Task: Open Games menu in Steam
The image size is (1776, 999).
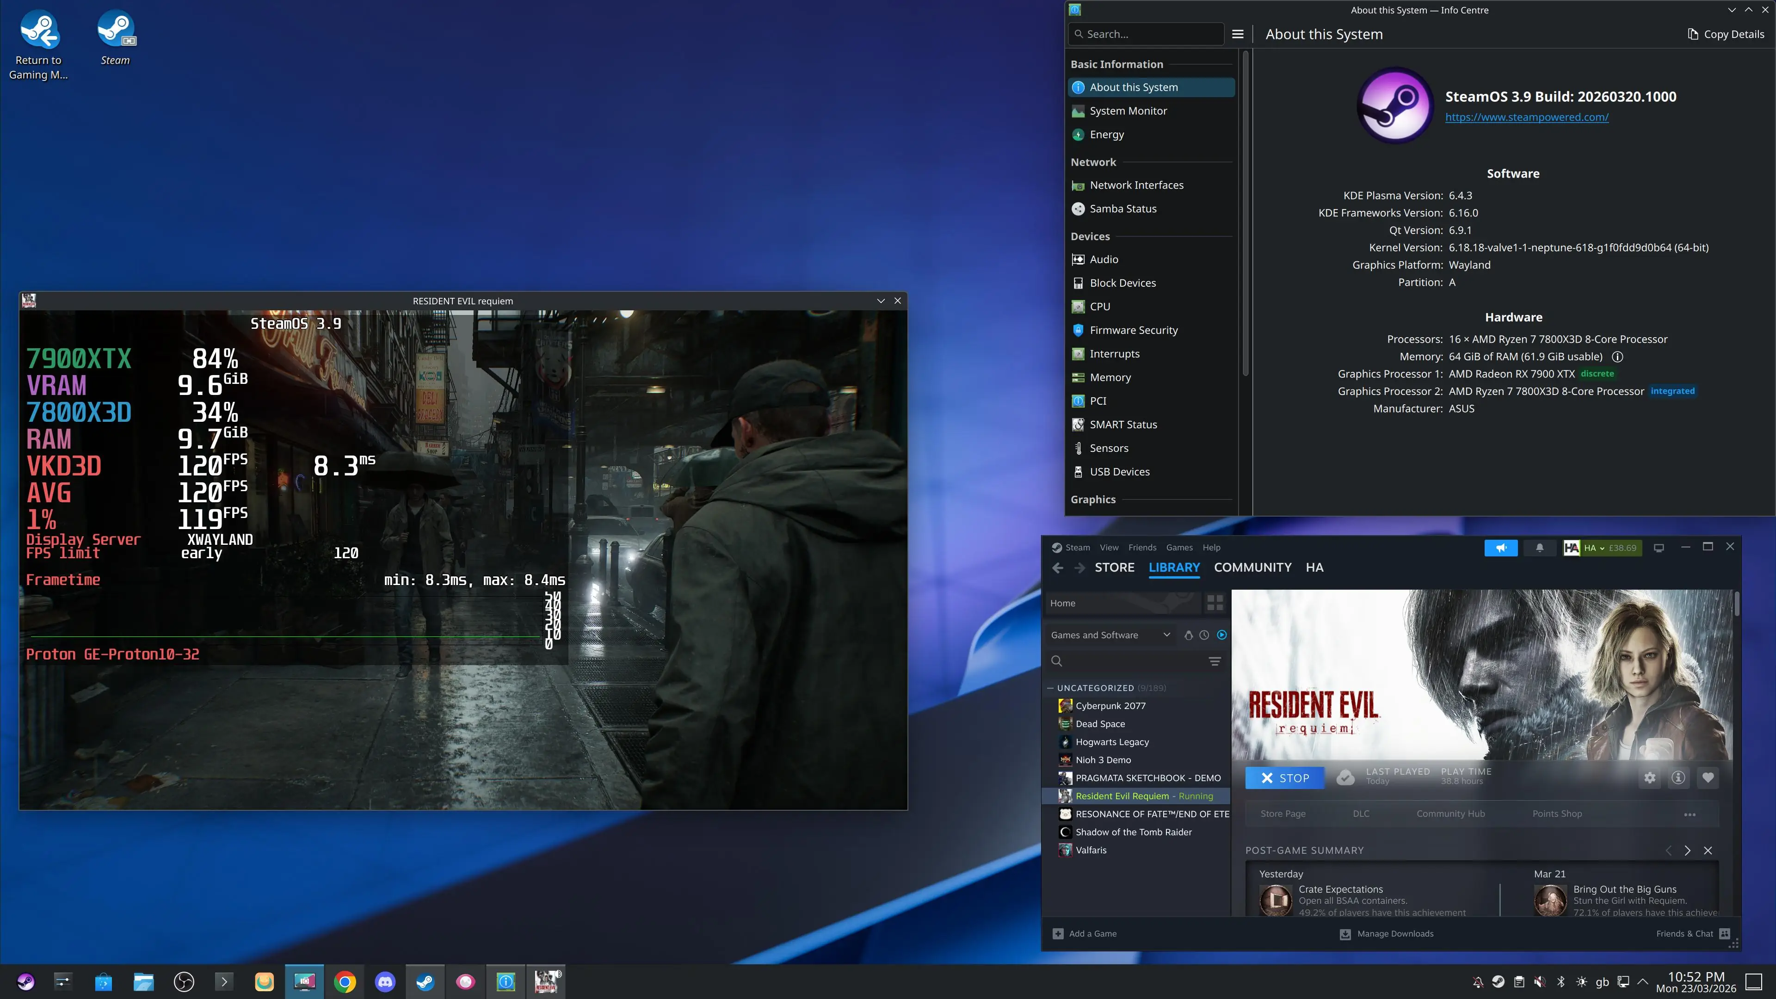Action: 1179,548
